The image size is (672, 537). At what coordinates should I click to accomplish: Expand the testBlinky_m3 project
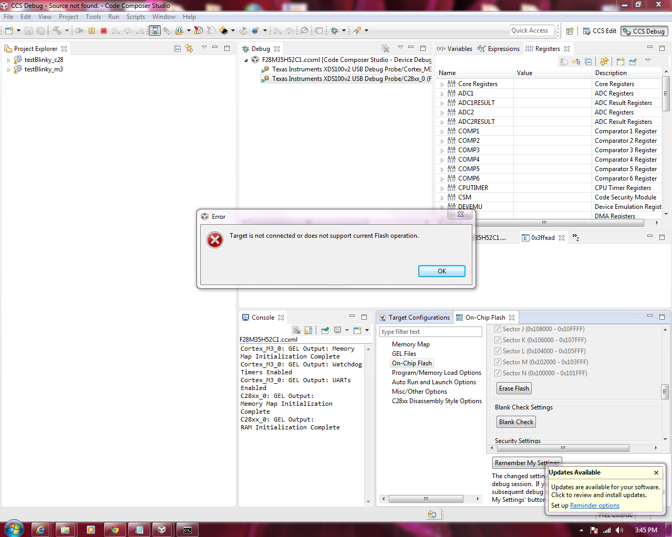point(8,70)
